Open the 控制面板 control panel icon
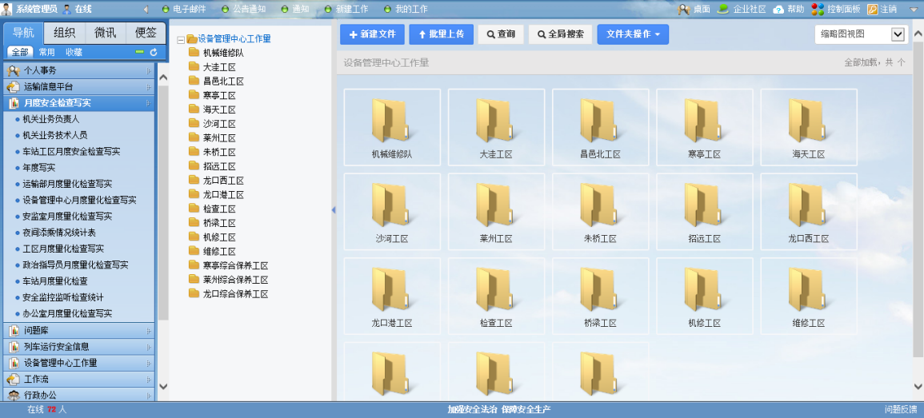Screen dimensions: 924x418 pos(818,10)
